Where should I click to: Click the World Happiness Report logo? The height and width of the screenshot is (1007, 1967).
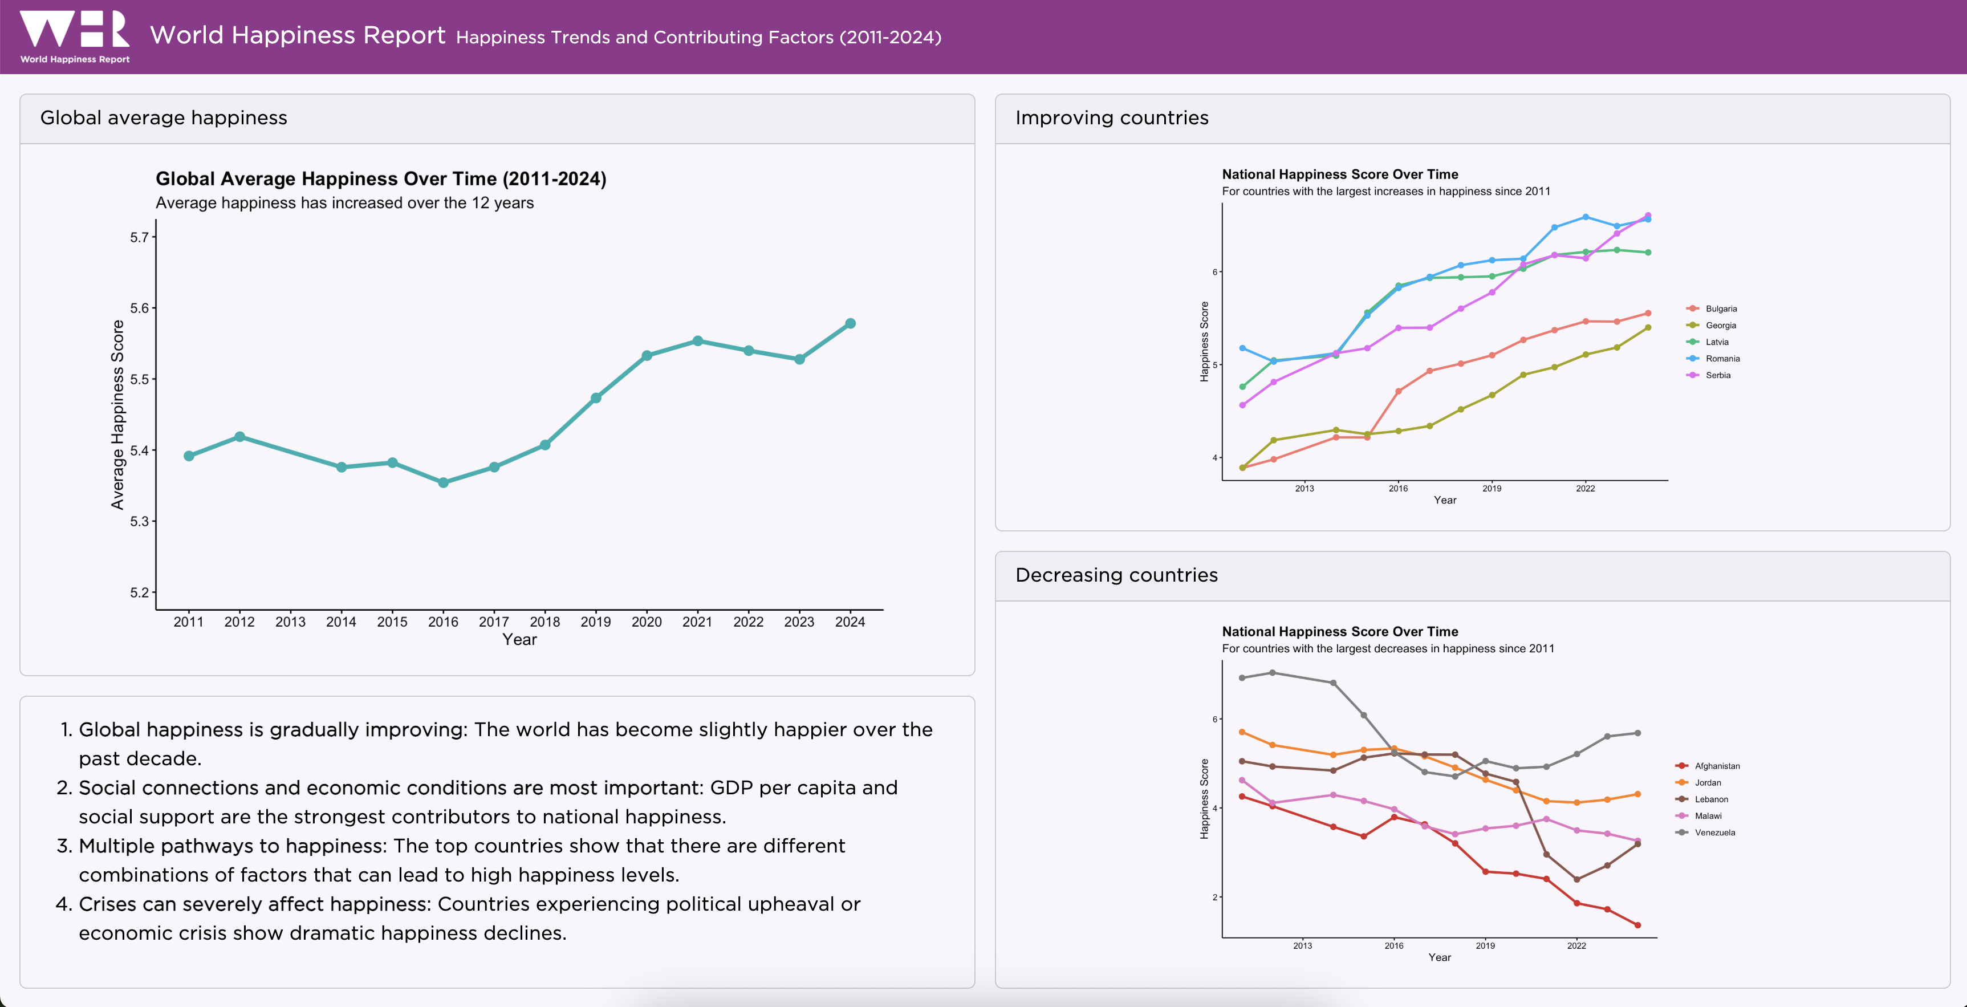(74, 36)
